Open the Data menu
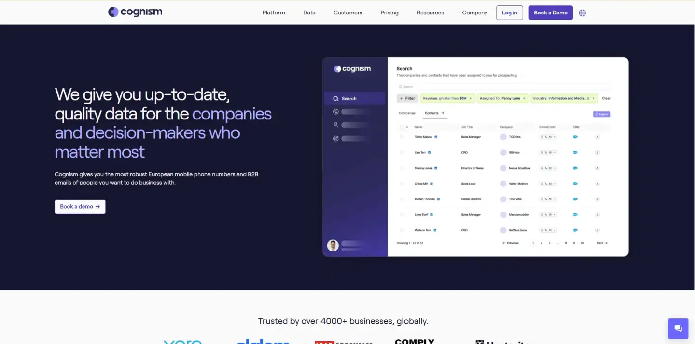 (x=309, y=13)
